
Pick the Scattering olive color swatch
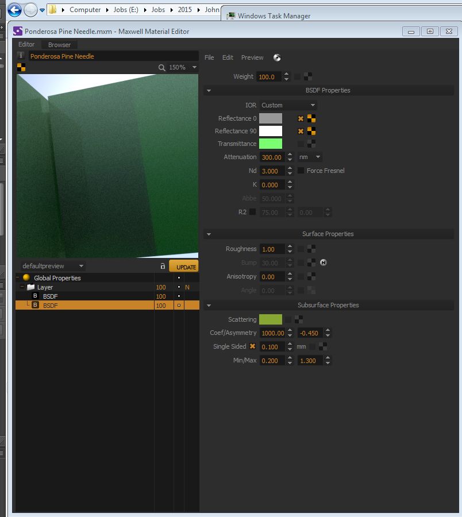point(271,319)
